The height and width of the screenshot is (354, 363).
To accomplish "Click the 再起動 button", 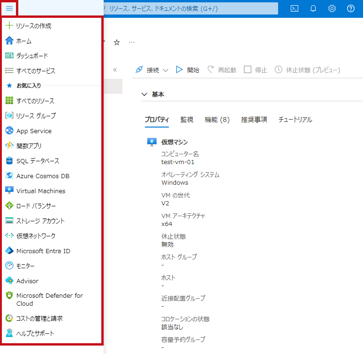I will click(x=222, y=70).
